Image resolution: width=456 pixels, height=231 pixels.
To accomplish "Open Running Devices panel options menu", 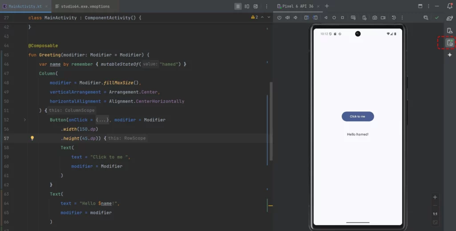I will [428, 6].
